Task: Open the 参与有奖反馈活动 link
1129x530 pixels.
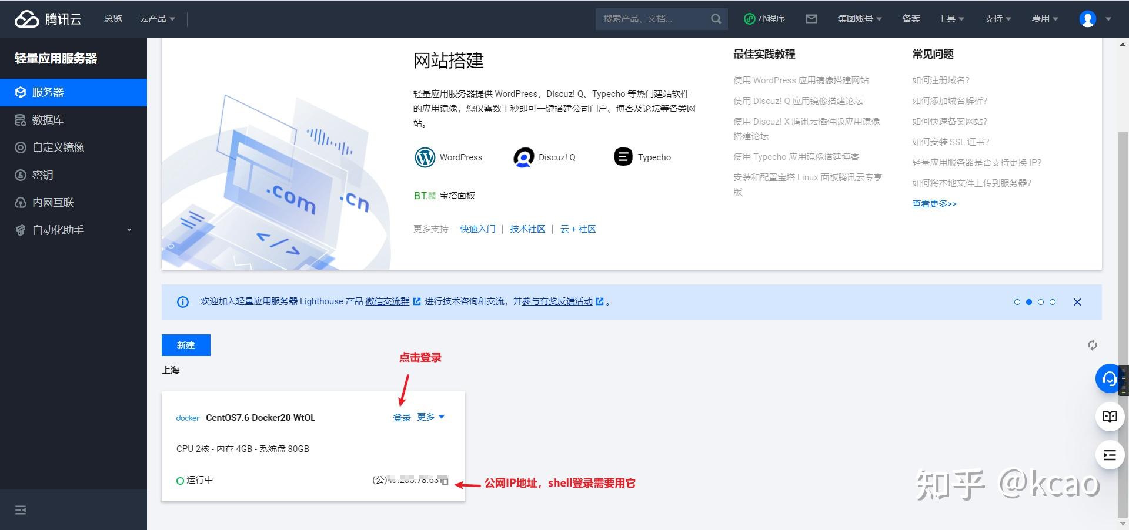Action: pyautogui.click(x=557, y=301)
